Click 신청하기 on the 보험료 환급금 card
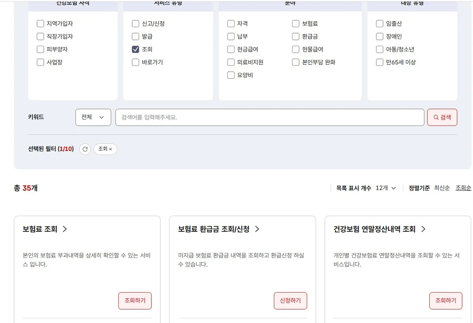This screenshot has width=473, height=323. 291,301
